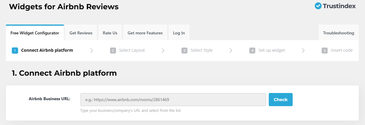365x125 pixels.
Task: Open the Free Widget Configurator tab
Action: (35, 33)
